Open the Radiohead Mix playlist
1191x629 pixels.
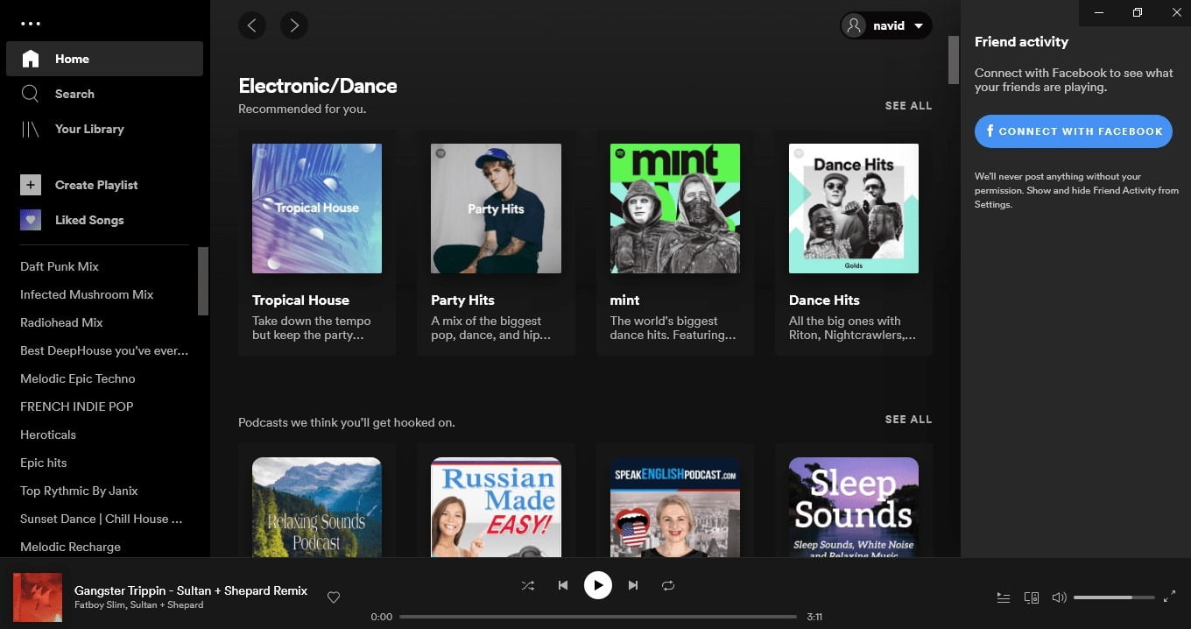(x=61, y=322)
